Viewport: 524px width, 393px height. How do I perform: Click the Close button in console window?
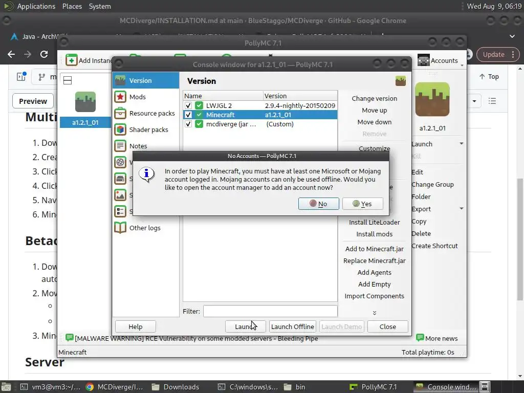click(388, 326)
